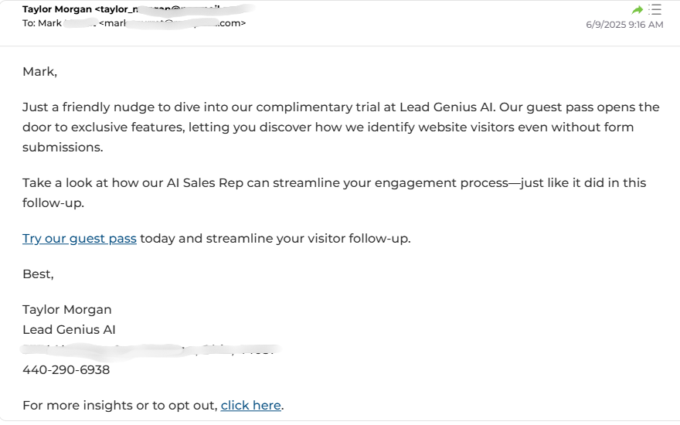Click the blurred address line in signature
680x425 pixels.
click(x=150, y=349)
